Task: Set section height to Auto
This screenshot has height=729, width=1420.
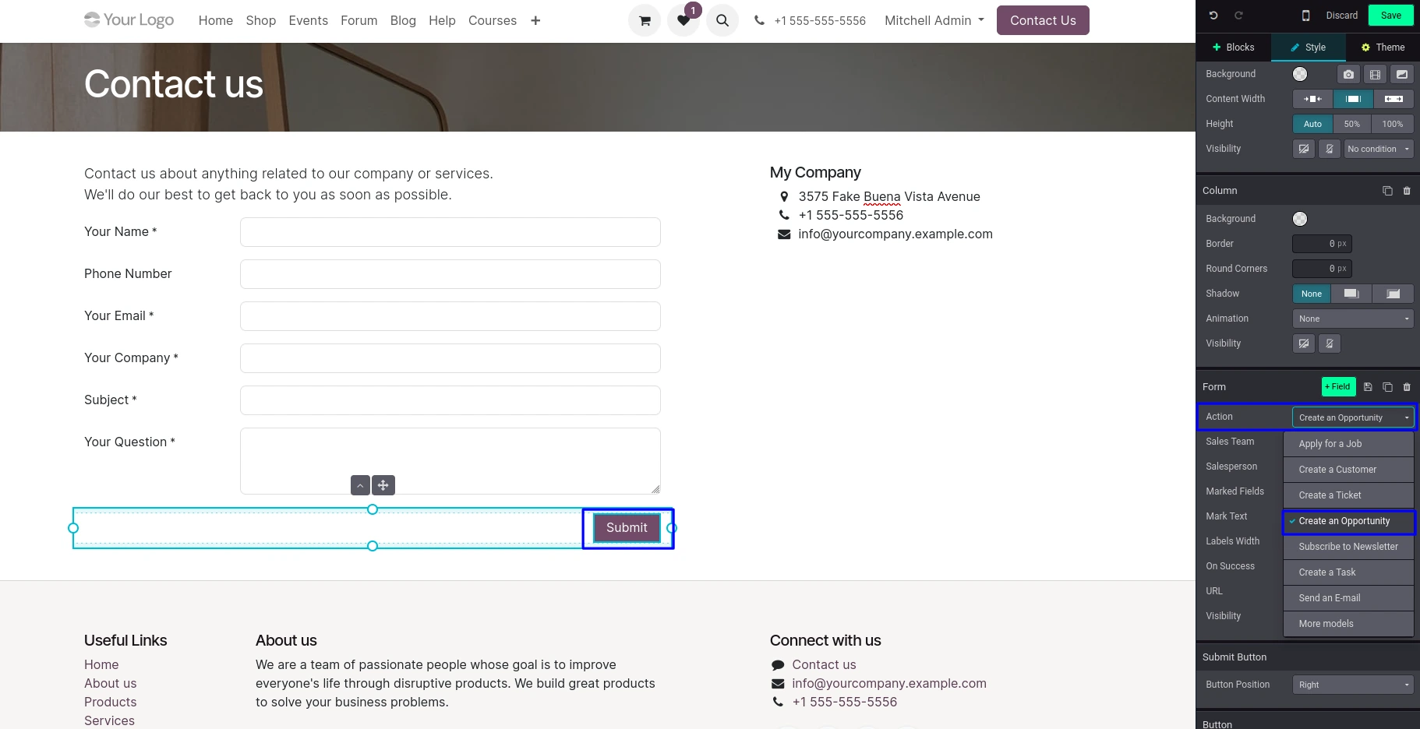Action: pyautogui.click(x=1312, y=124)
